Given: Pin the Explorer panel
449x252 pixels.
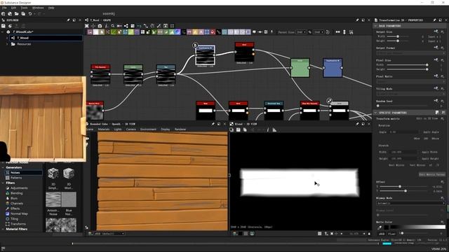Looking at the screenshot, I should point(68,20).
